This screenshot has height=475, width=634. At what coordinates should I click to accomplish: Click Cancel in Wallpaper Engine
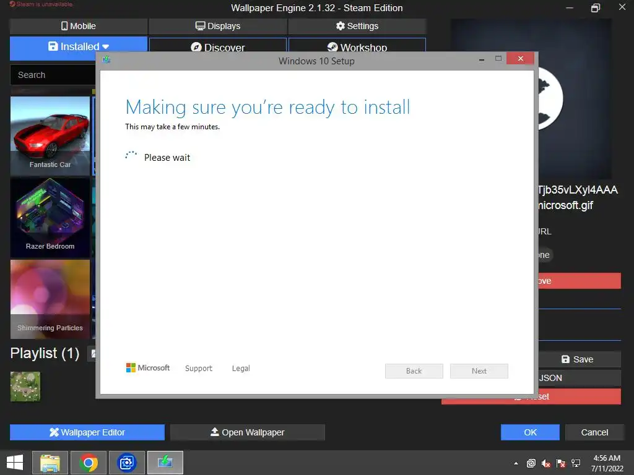[594, 432]
